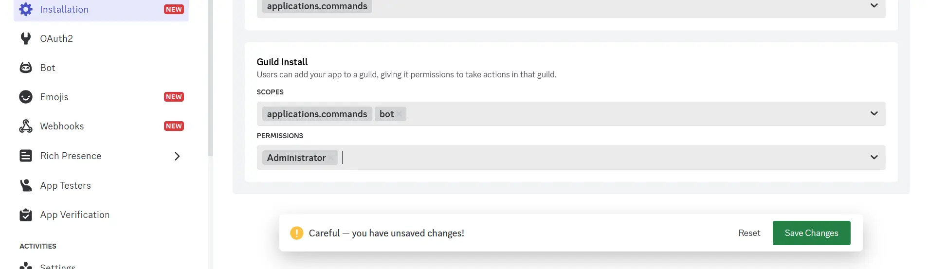This screenshot has height=269, width=928.
Task: Click in the Permissions input field
Action: coord(584,158)
